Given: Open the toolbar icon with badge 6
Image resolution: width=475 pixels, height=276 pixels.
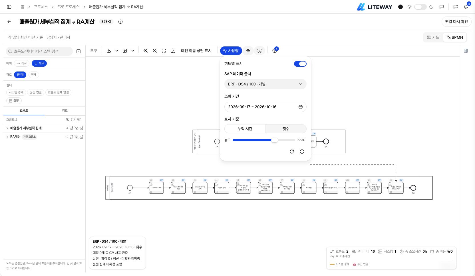Looking at the screenshot, I should [x=275, y=51].
